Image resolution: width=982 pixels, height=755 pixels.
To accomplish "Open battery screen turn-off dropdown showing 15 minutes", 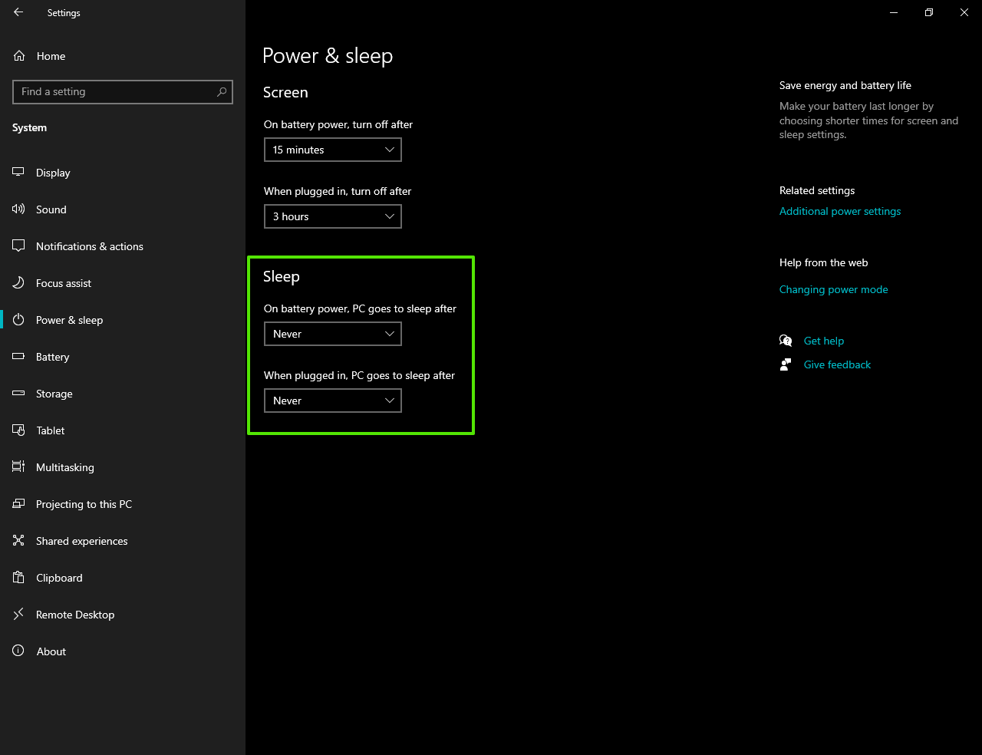I will 333,150.
